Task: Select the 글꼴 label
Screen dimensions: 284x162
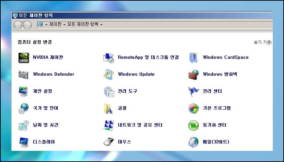Action: point(122,108)
